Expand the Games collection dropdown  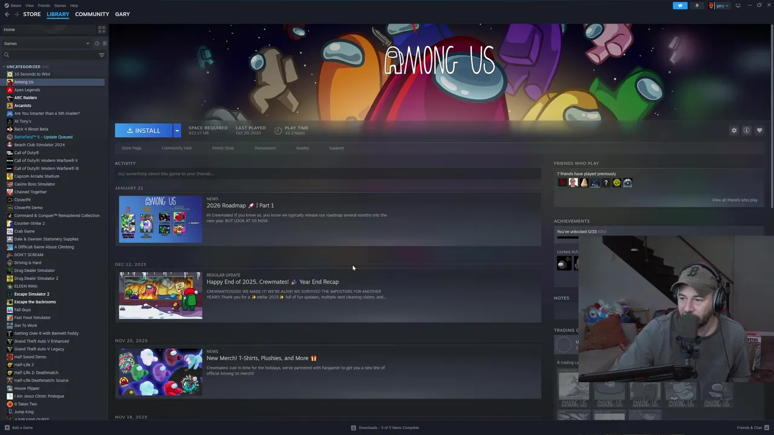(x=88, y=43)
